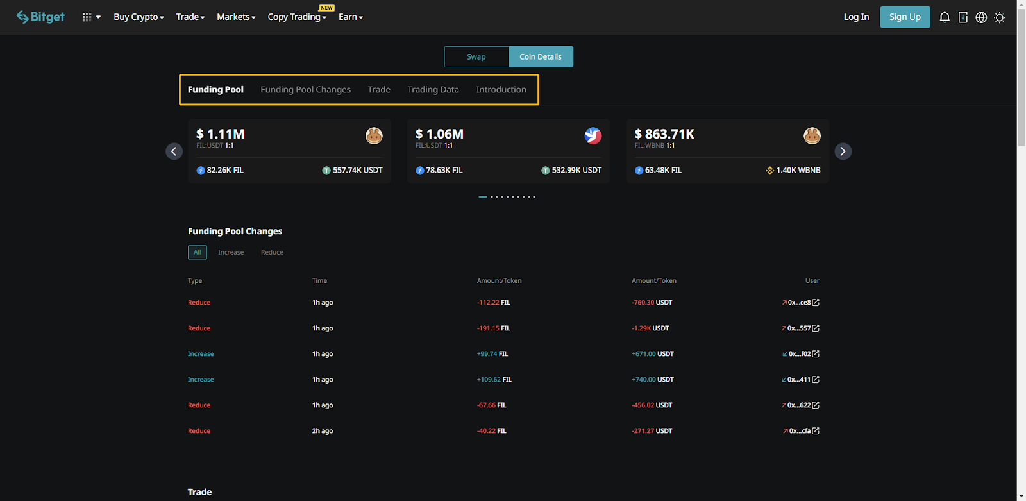Click the $1.06M FIL:USDT pool card
1026x501 pixels.
[508, 151]
